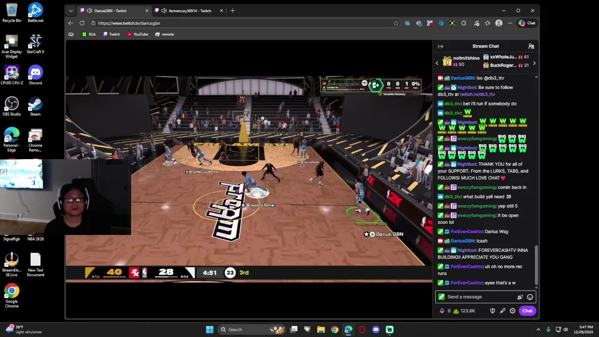Open the Twitch bookmark

[x=111, y=34]
